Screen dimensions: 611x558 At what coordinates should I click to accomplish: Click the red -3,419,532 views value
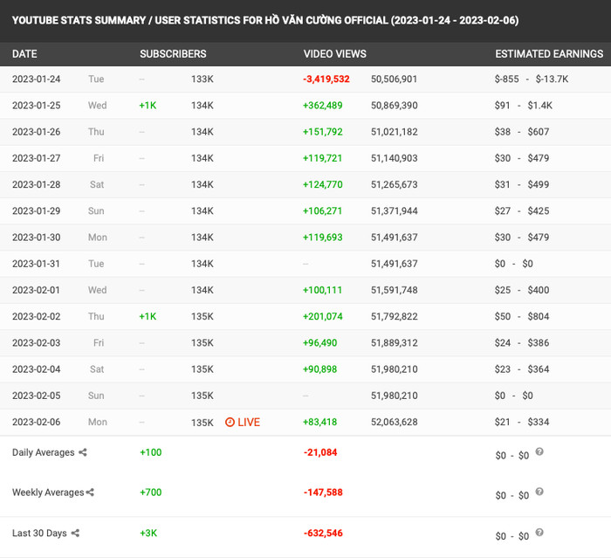[x=326, y=79]
